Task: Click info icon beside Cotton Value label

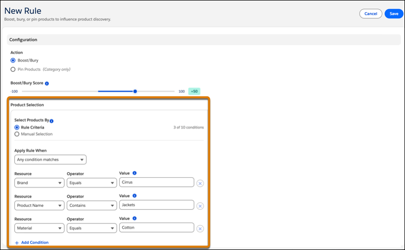Action: click(x=134, y=218)
